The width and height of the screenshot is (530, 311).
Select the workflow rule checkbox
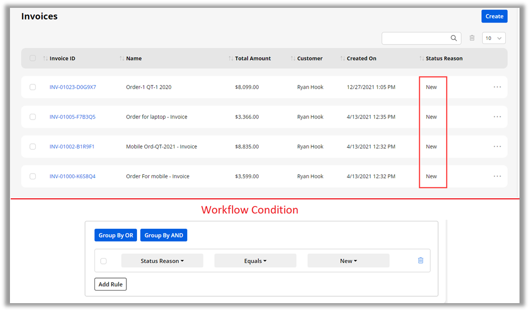(103, 261)
